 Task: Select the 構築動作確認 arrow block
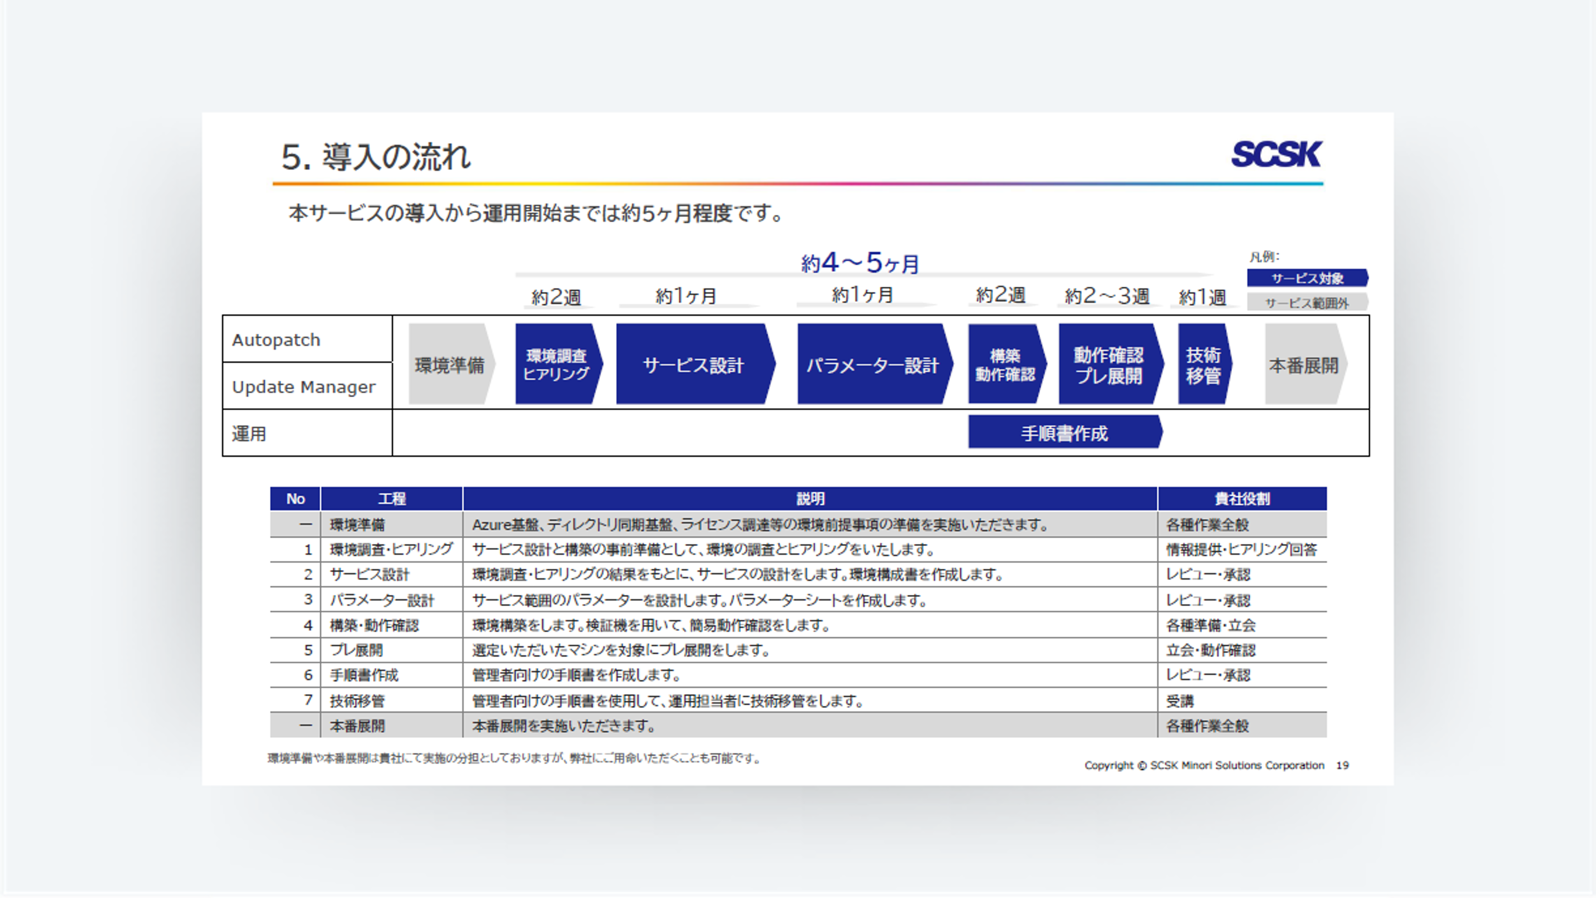coord(1005,365)
